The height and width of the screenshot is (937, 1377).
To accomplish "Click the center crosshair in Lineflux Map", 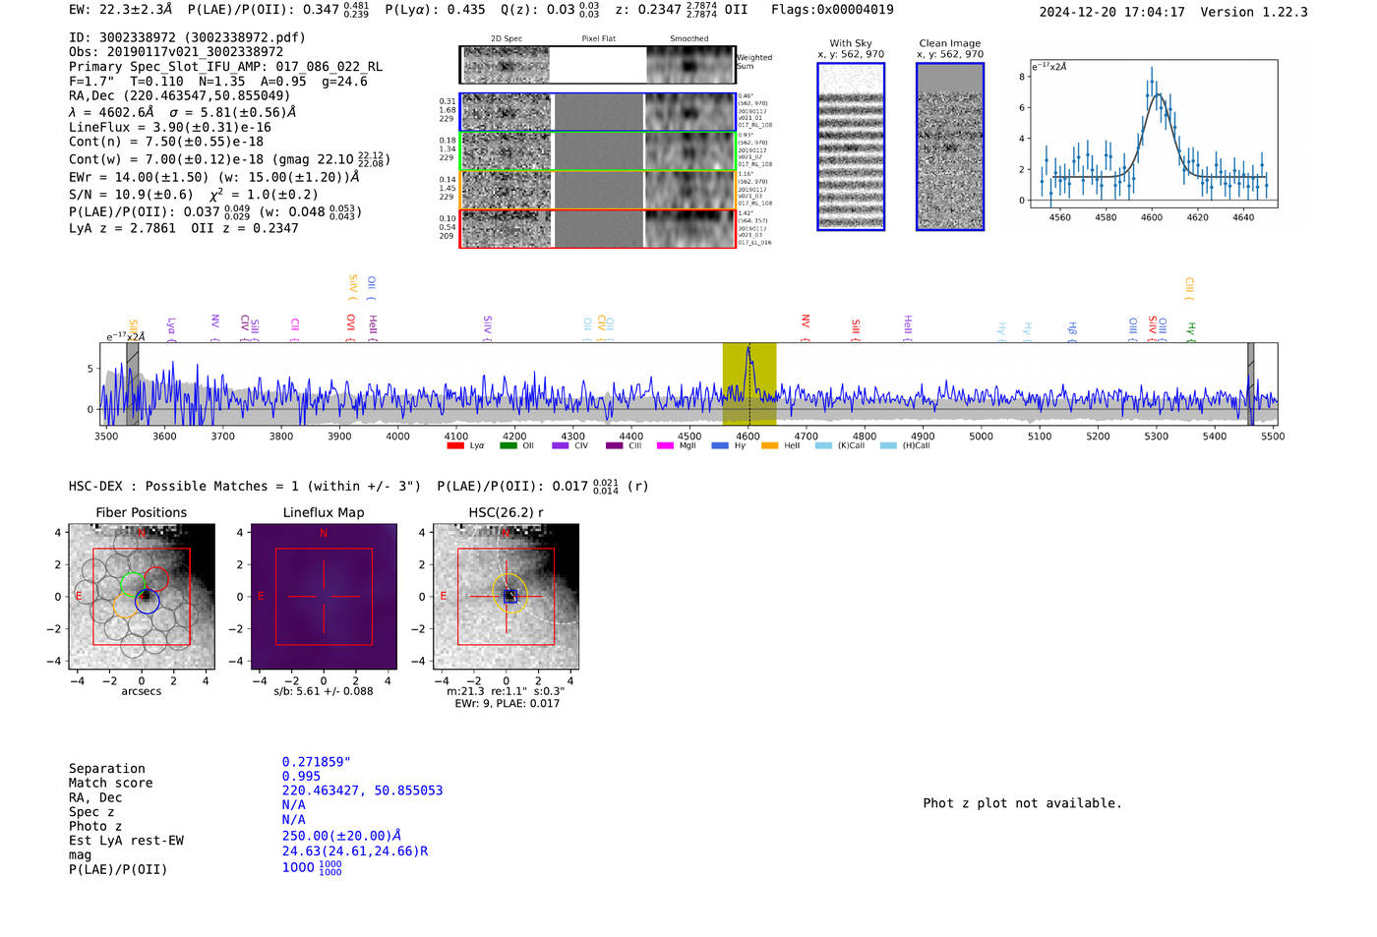I will click(324, 597).
